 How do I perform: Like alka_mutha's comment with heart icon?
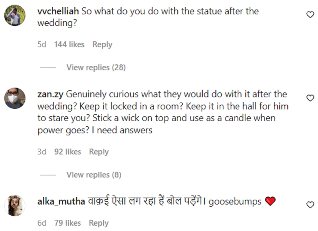coord(310,205)
